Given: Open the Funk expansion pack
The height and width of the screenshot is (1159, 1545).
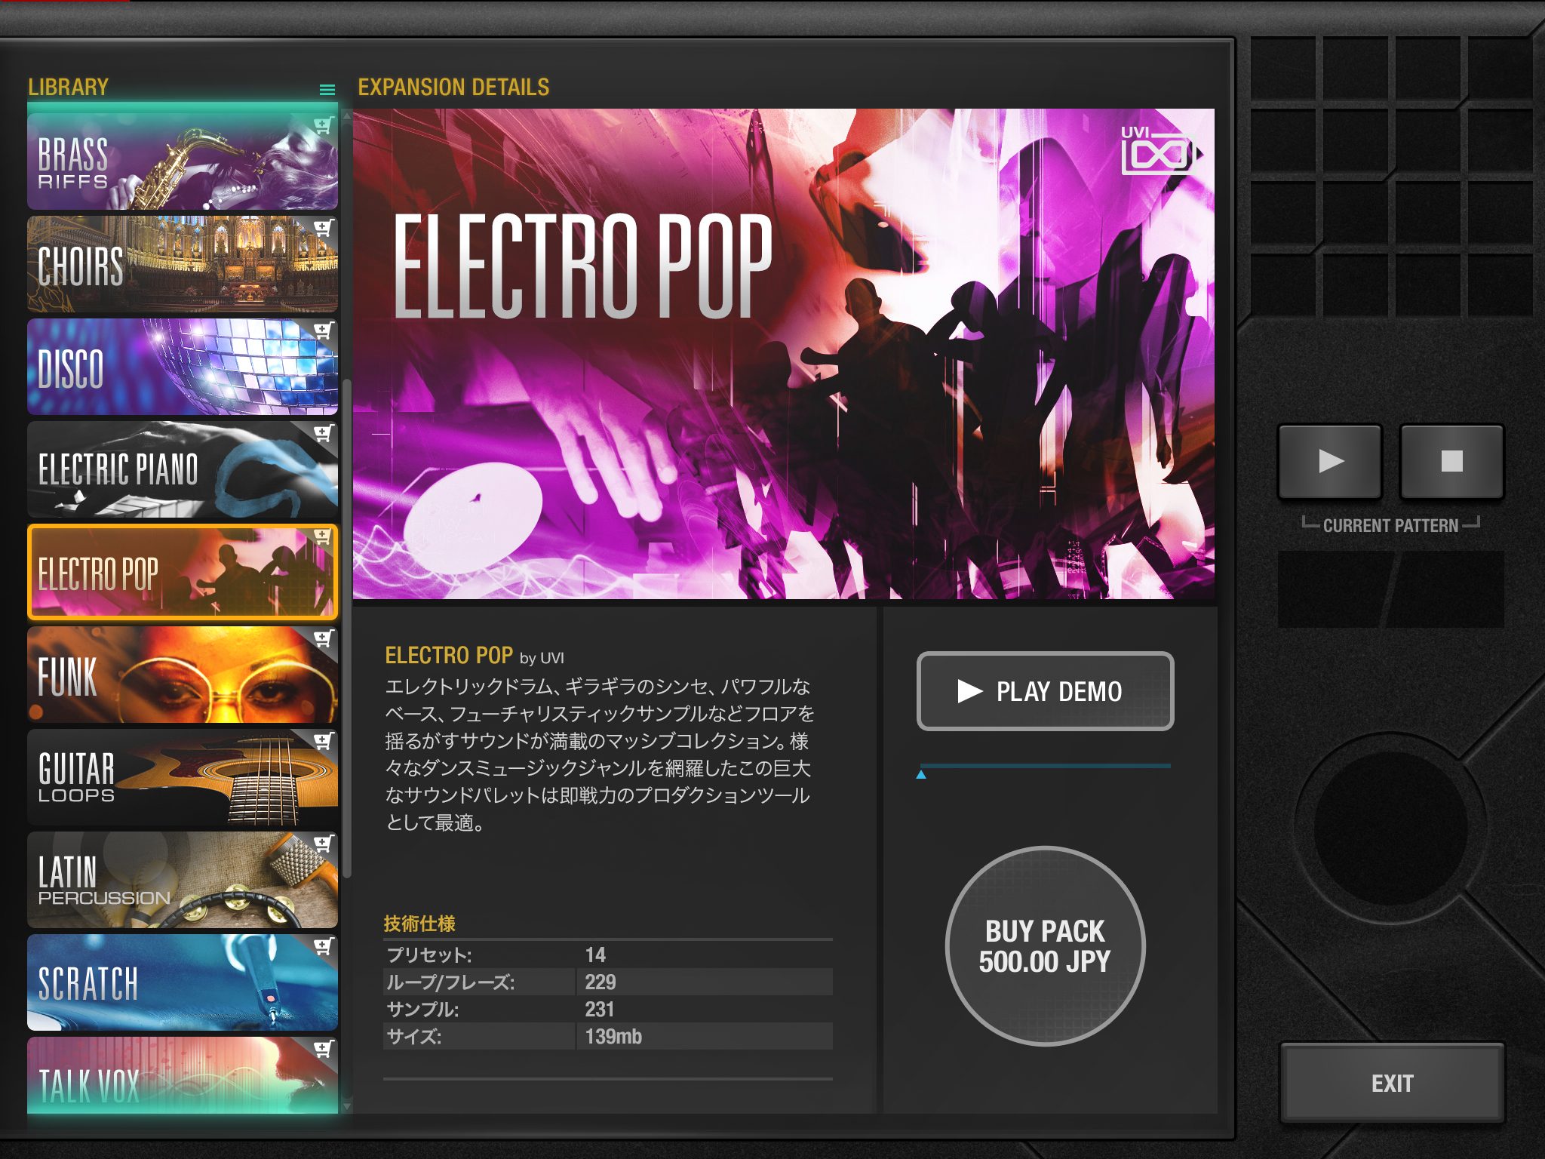Looking at the screenshot, I should click(183, 675).
